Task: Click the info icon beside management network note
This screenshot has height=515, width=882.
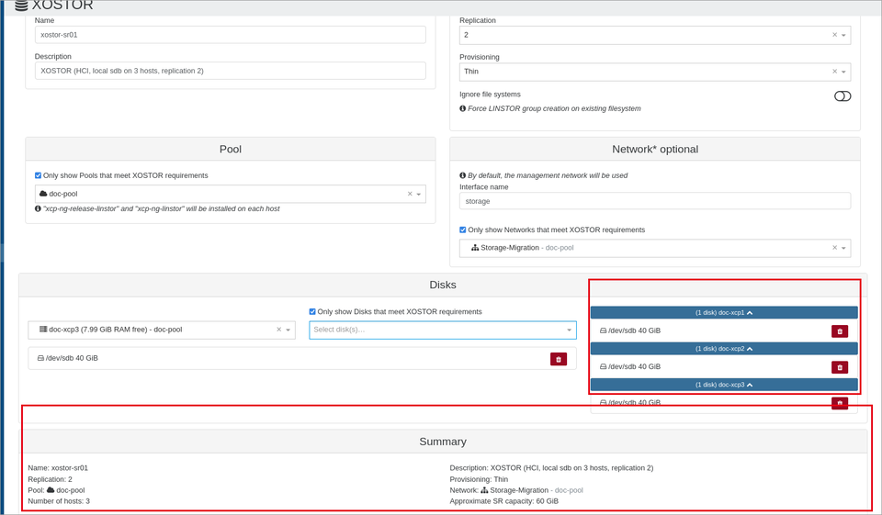Action: 462,175
